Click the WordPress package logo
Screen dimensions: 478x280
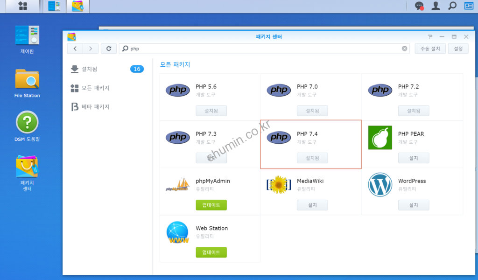tap(380, 185)
